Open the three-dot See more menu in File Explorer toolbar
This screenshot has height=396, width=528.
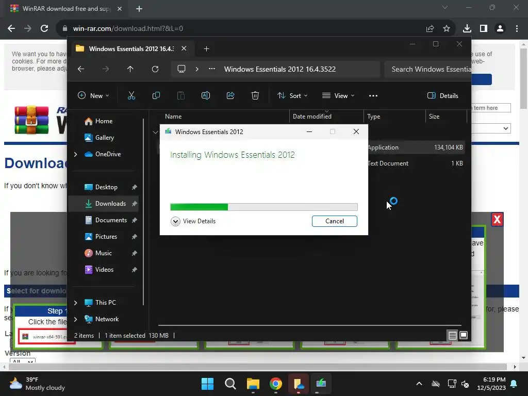pyautogui.click(x=373, y=95)
